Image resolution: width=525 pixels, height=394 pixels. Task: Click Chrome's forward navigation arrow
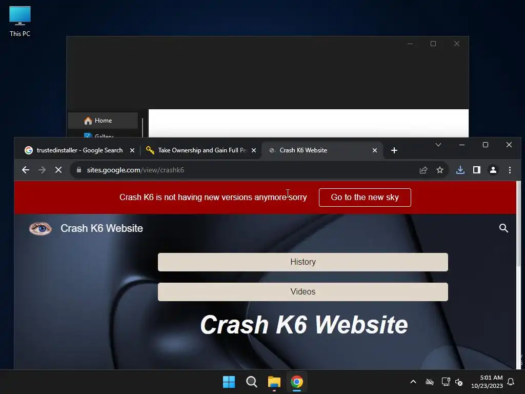point(42,170)
